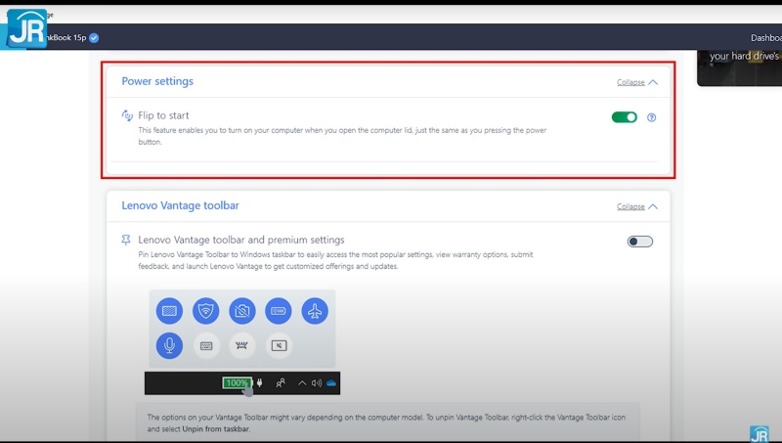
Task: Click the OneDrive cloud icon in taskbar preview
Action: point(331,383)
